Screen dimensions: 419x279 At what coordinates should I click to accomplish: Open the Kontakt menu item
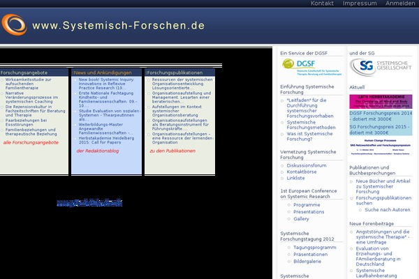pyautogui.click(x=322, y=3)
